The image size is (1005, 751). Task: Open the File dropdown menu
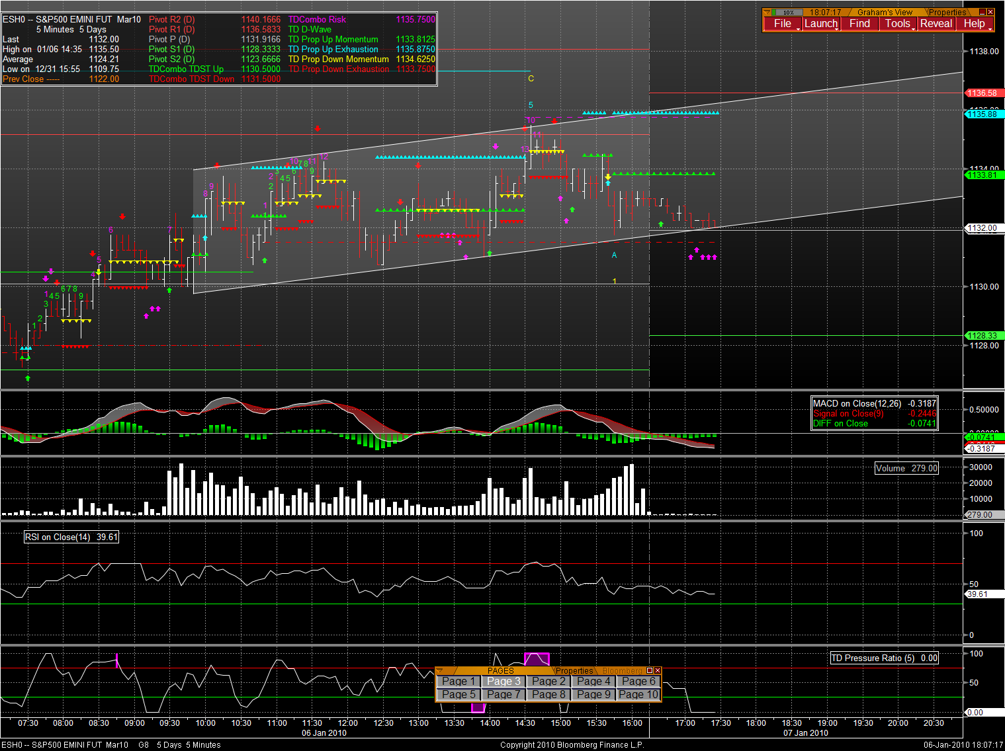tap(783, 24)
